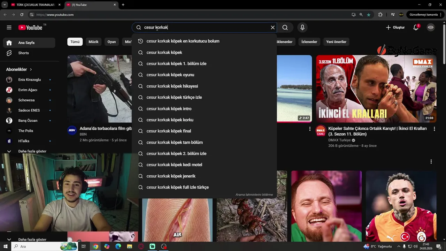Bookmark page with the star icon

tap(369, 15)
